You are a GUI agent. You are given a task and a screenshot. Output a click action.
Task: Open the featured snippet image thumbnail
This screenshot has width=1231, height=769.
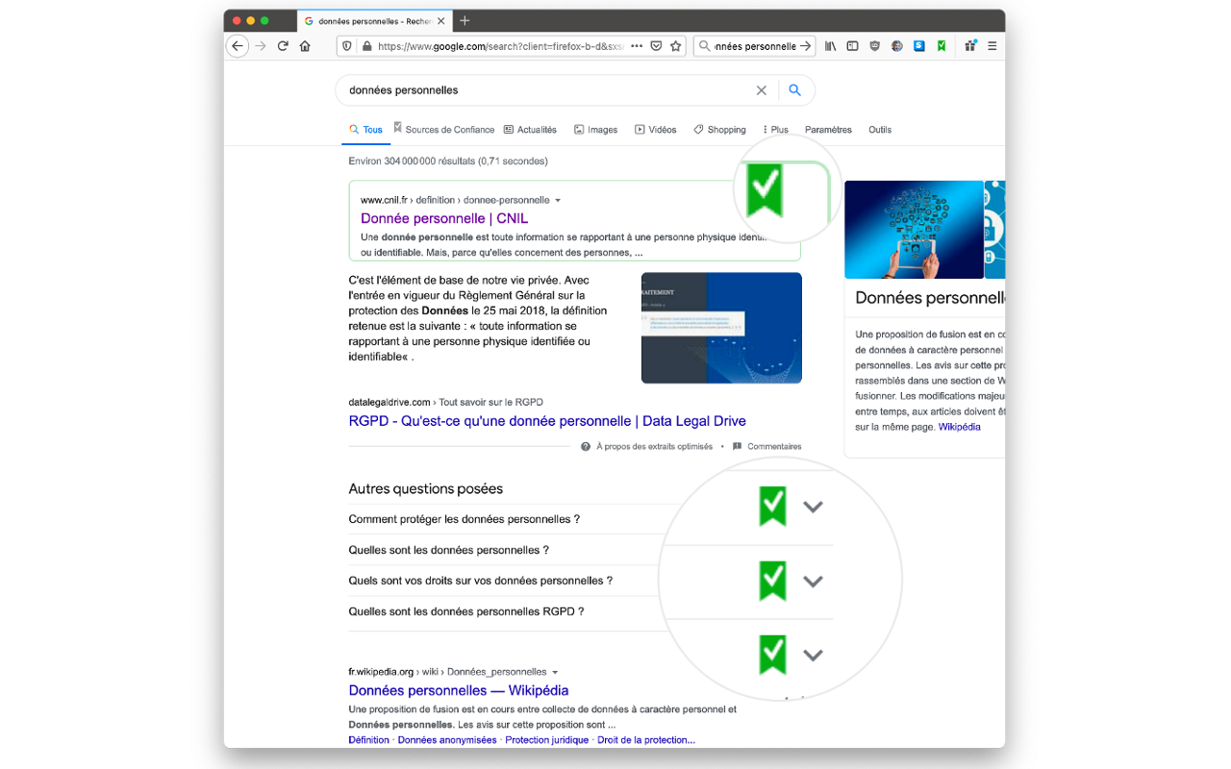721,328
